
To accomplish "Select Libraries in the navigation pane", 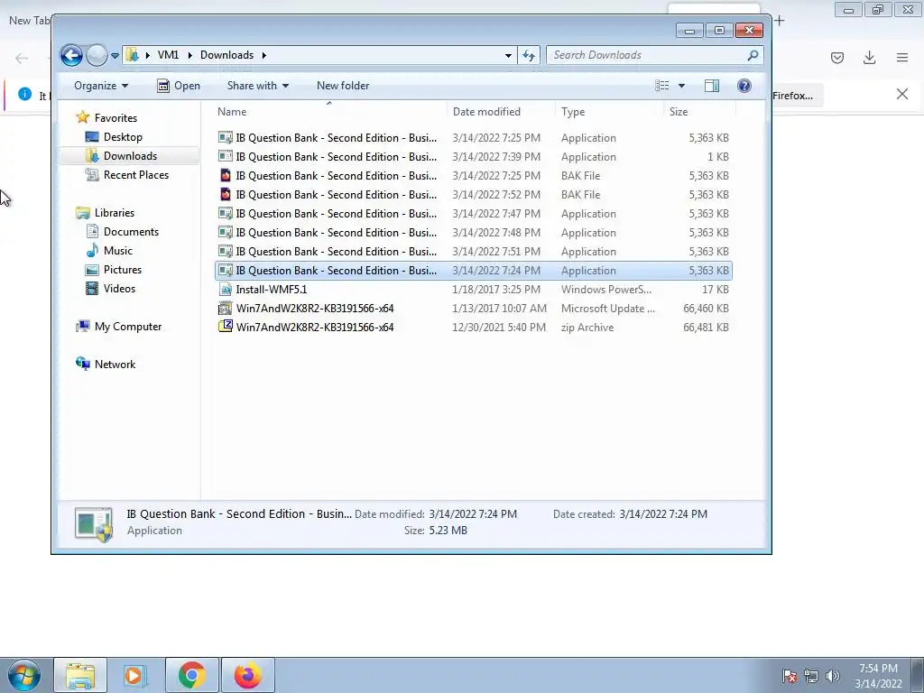I will (115, 213).
